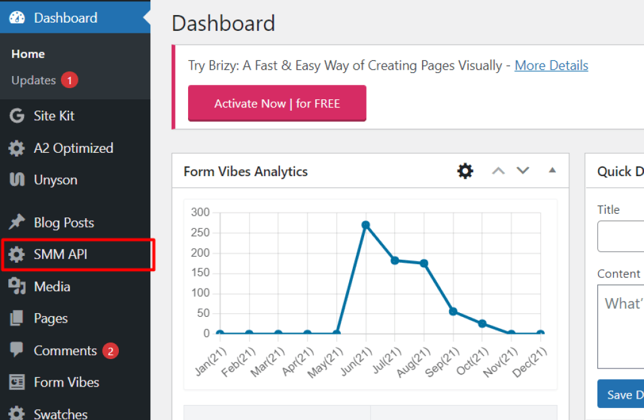The width and height of the screenshot is (644, 420).
Task: Go to Home under Dashboard
Action: point(28,54)
